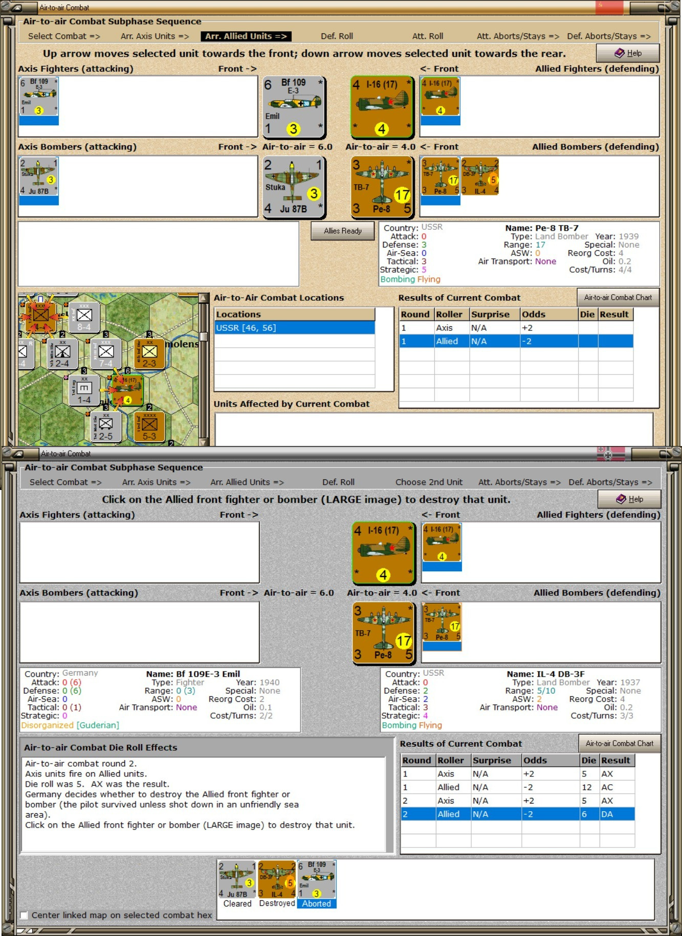The width and height of the screenshot is (682, 936).
Task: Click the 8-4 infantry counter on the map
Action: click(x=84, y=317)
